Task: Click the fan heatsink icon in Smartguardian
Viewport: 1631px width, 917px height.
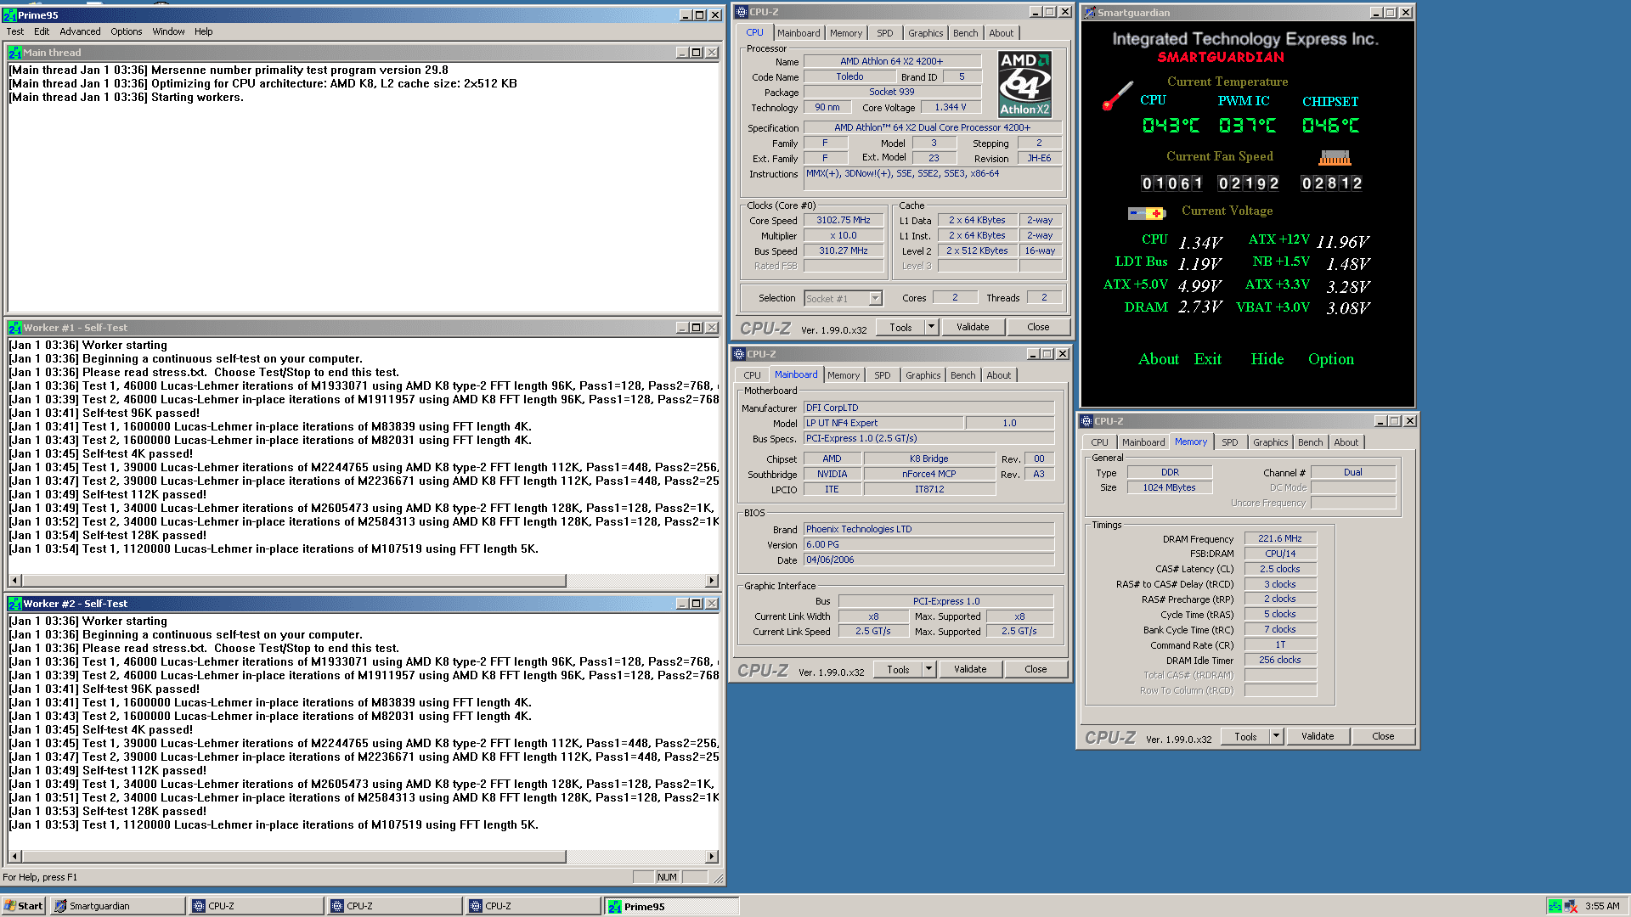Action: coord(1335,158)
